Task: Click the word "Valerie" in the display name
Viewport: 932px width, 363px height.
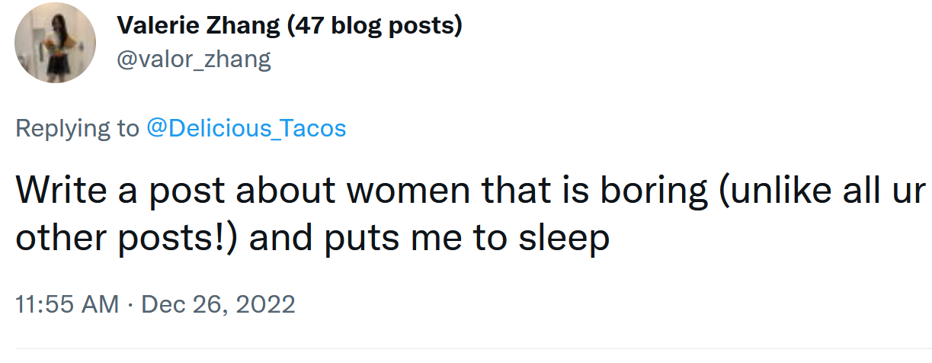Action: [159, 27]
